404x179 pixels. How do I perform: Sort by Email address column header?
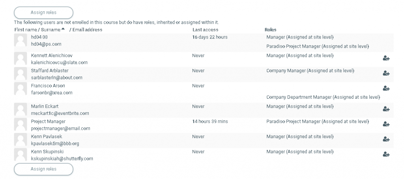(x=87, y=30)
